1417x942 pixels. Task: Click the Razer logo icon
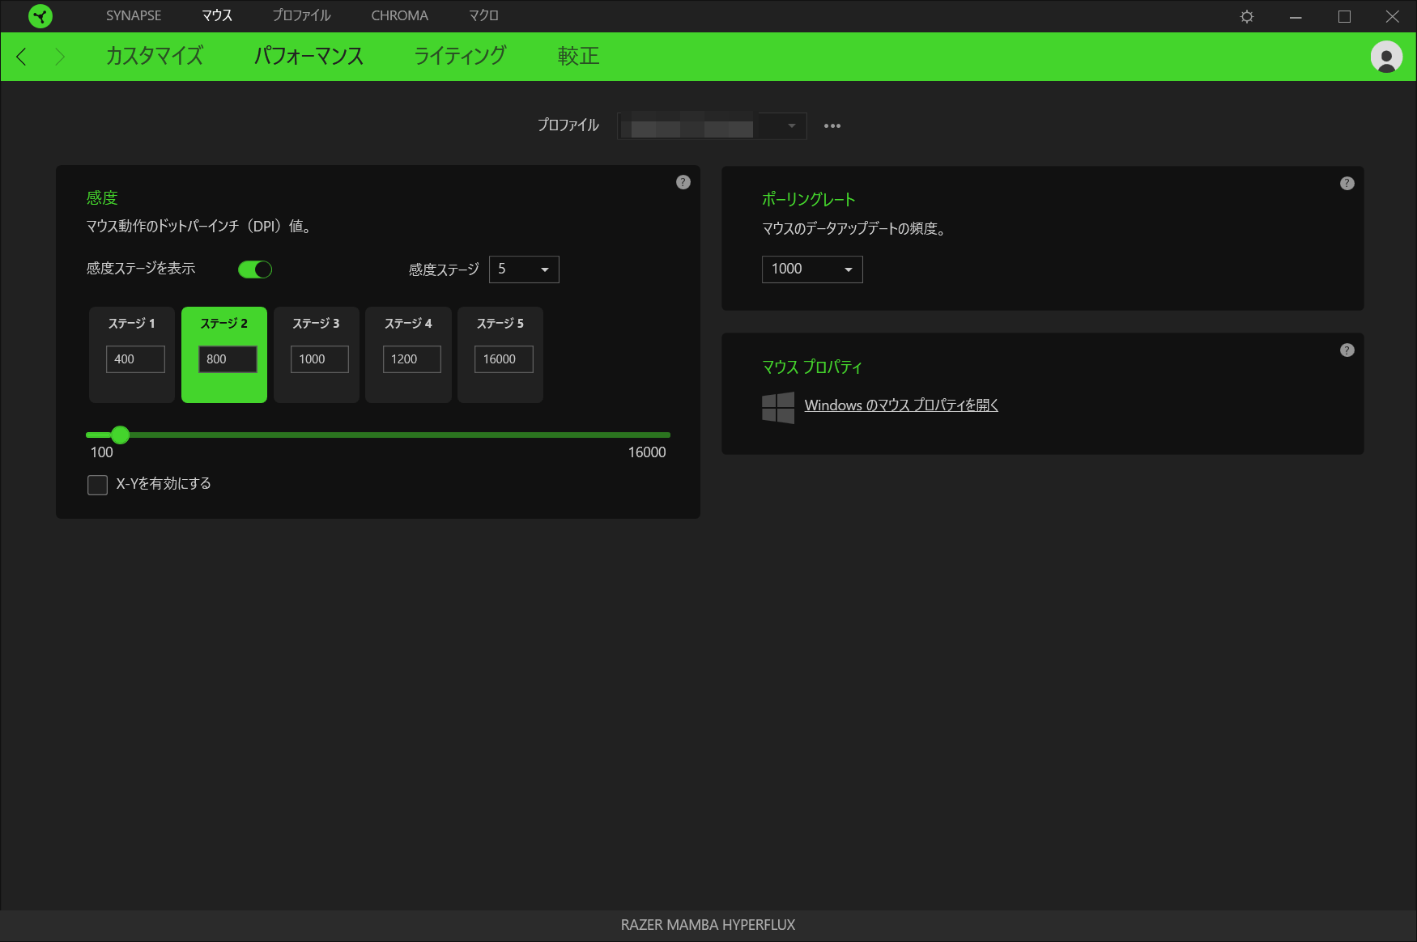(x=40, y=16)
